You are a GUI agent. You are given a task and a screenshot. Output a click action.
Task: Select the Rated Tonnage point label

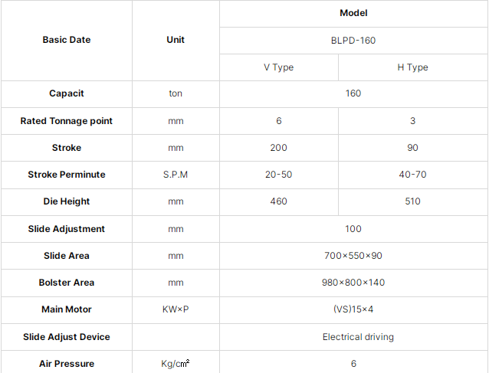[67, 121]
